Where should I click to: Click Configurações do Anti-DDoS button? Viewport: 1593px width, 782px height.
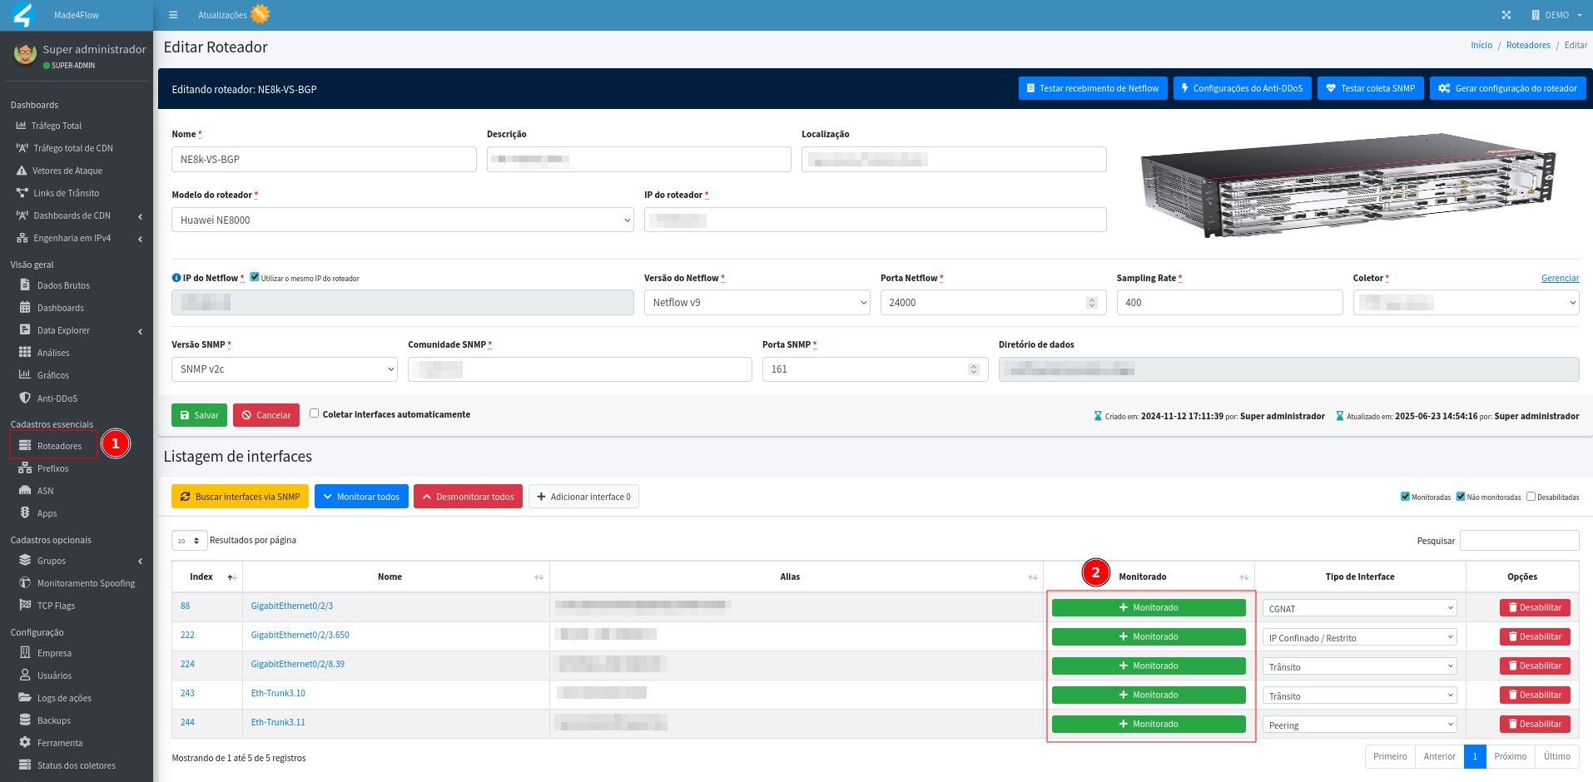(x=1242, y=88)
